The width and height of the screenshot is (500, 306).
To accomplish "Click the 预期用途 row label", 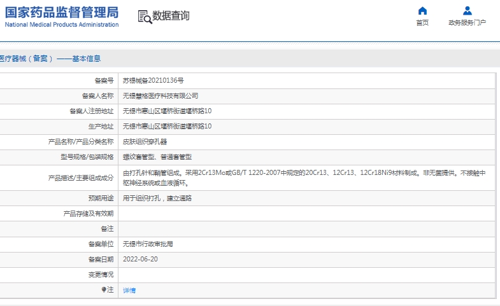I will coord(101,198).
